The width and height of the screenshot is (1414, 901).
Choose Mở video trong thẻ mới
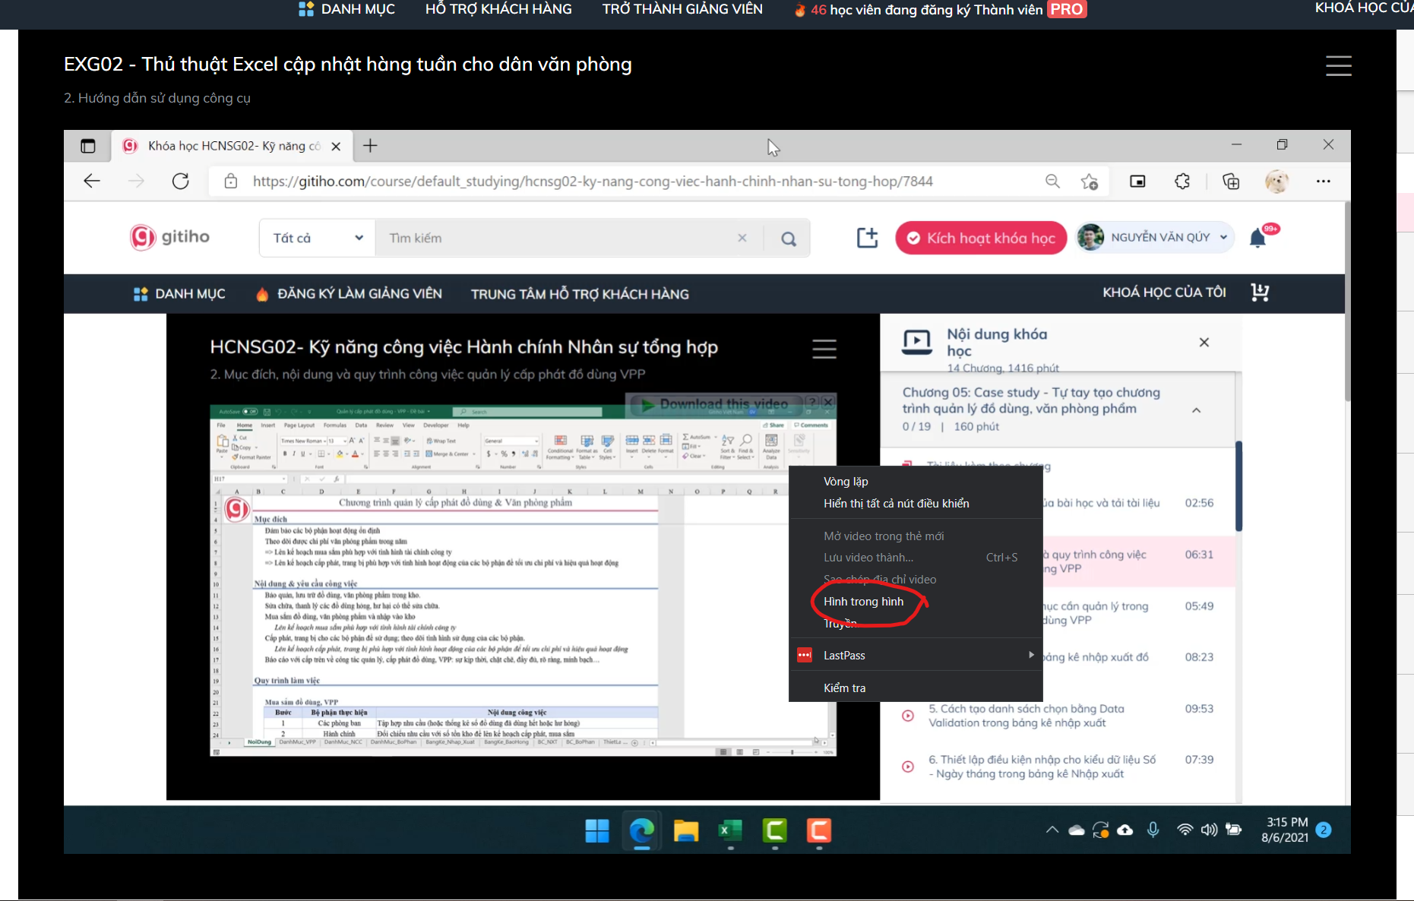[916, 536]
